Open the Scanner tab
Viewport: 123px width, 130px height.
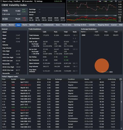pyautogui.click(x=114, y=25)
